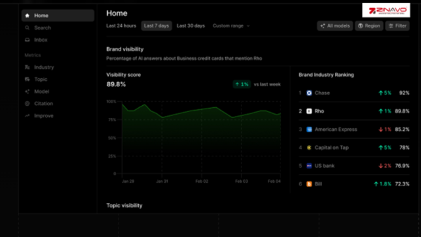Open the Inbox tray icon
Image resolution: width=421 pixels, height=237 pixels.
pyautogui.click(x=28, y=40)
